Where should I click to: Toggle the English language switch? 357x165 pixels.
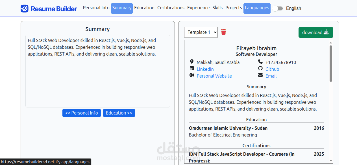[278, 8]
